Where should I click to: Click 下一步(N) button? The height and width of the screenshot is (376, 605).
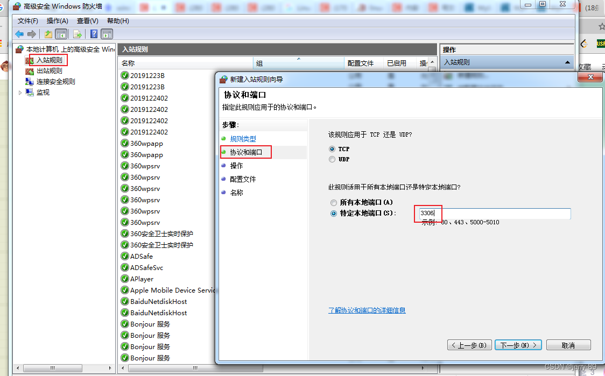point(518,345)
